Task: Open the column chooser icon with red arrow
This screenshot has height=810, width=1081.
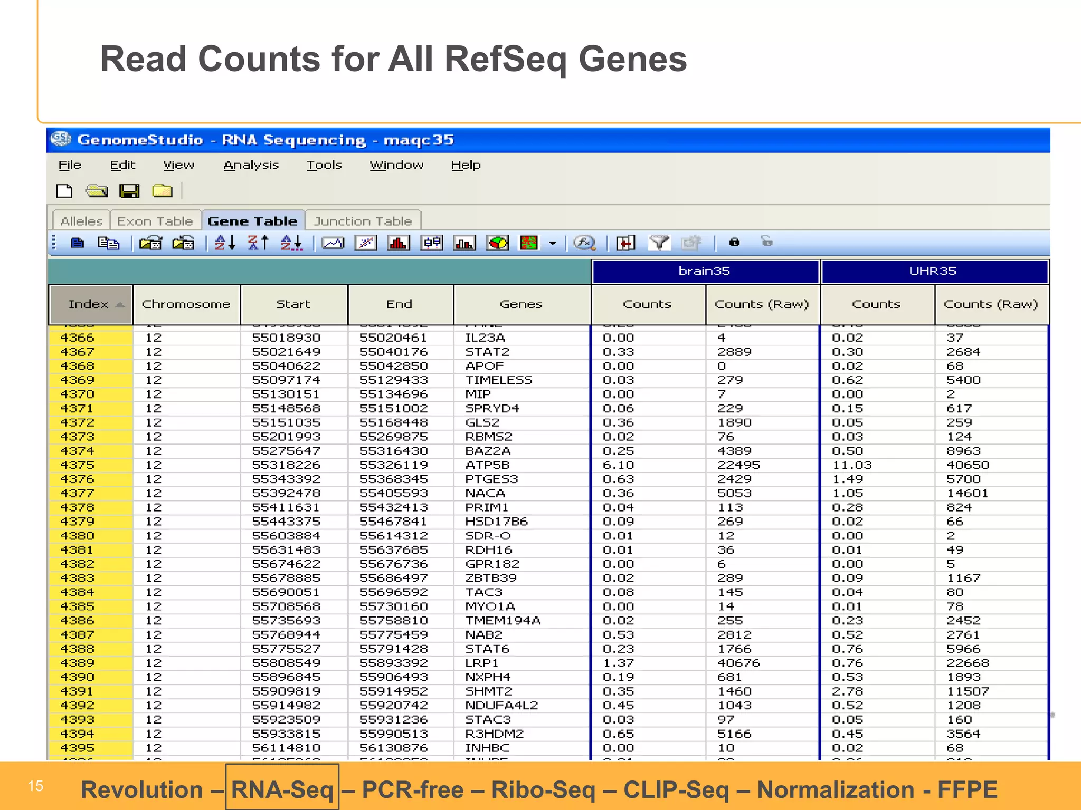Action: pyautogui.click(x=625, y=243)
